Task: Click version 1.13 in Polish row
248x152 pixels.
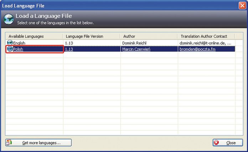Action: tap(69, 49)
